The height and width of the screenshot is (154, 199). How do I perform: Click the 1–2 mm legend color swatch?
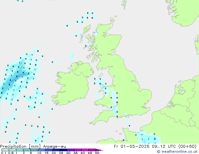pyautogui.click(x=20, y=150)
